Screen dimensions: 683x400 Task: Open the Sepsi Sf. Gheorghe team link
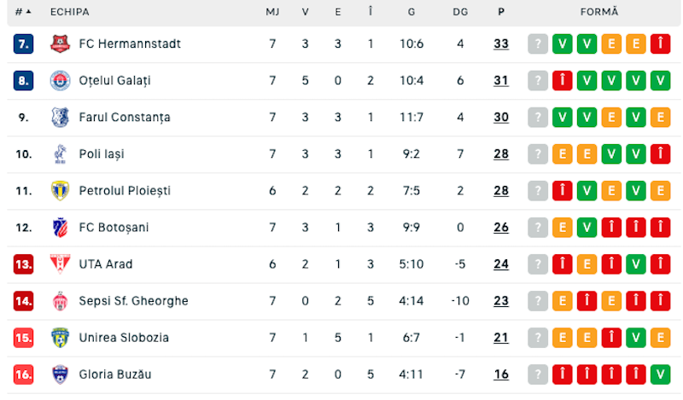134,301
